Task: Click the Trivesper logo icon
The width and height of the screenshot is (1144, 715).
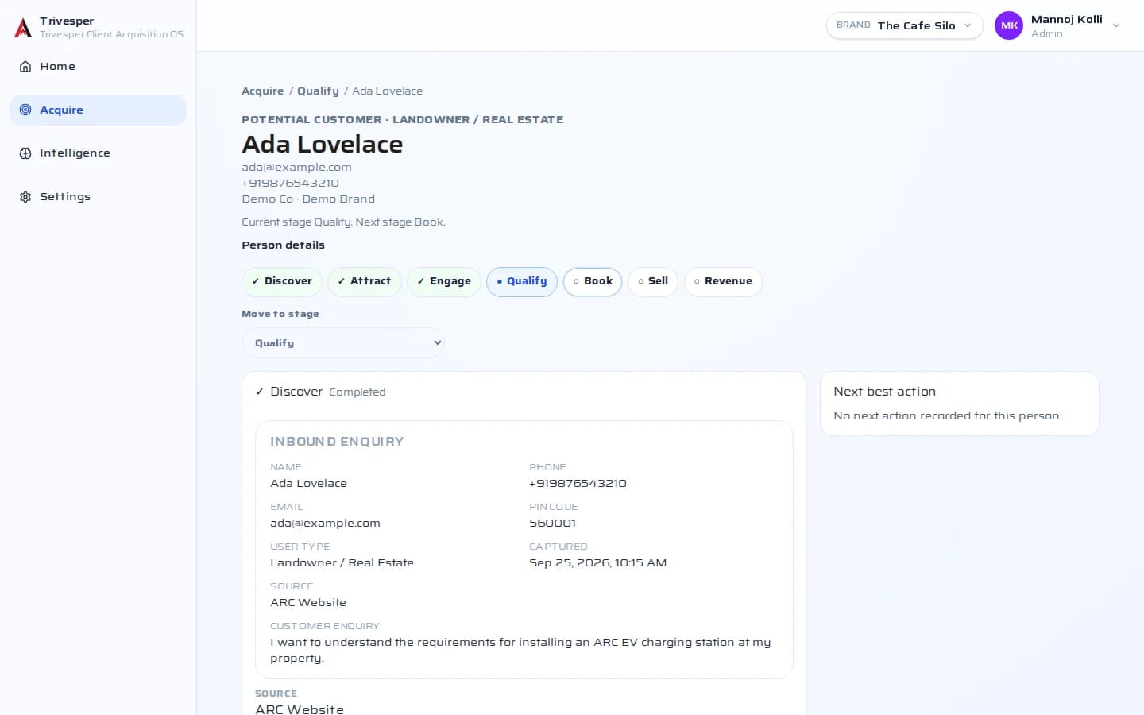Action: [x=23, y=28]
